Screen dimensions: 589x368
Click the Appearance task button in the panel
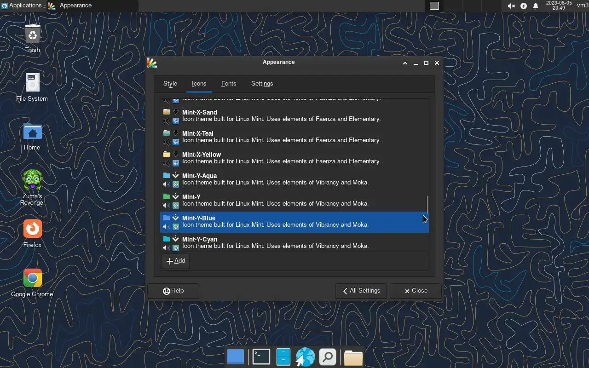click(92, 6)
